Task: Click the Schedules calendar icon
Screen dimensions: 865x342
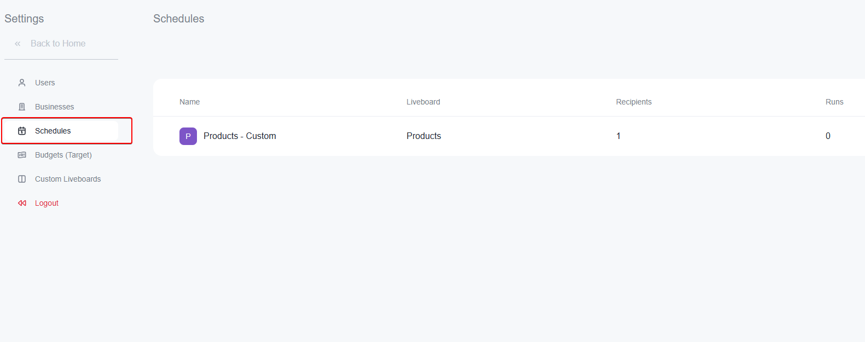Action: [x=22, y=131]
